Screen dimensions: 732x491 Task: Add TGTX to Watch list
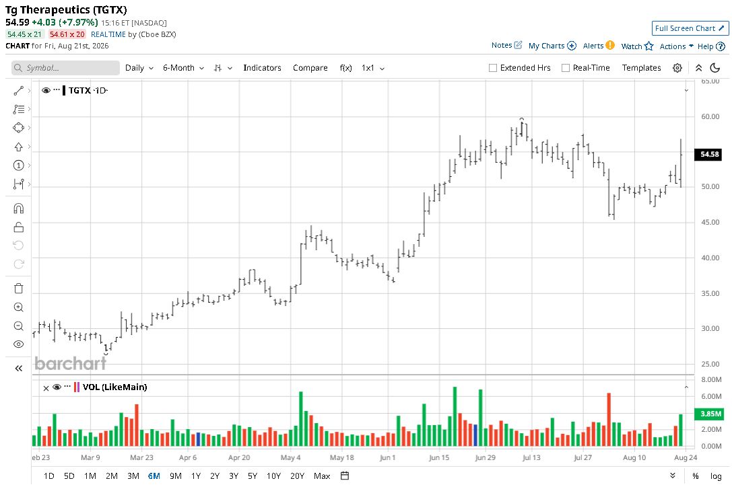tap(637, 46)
